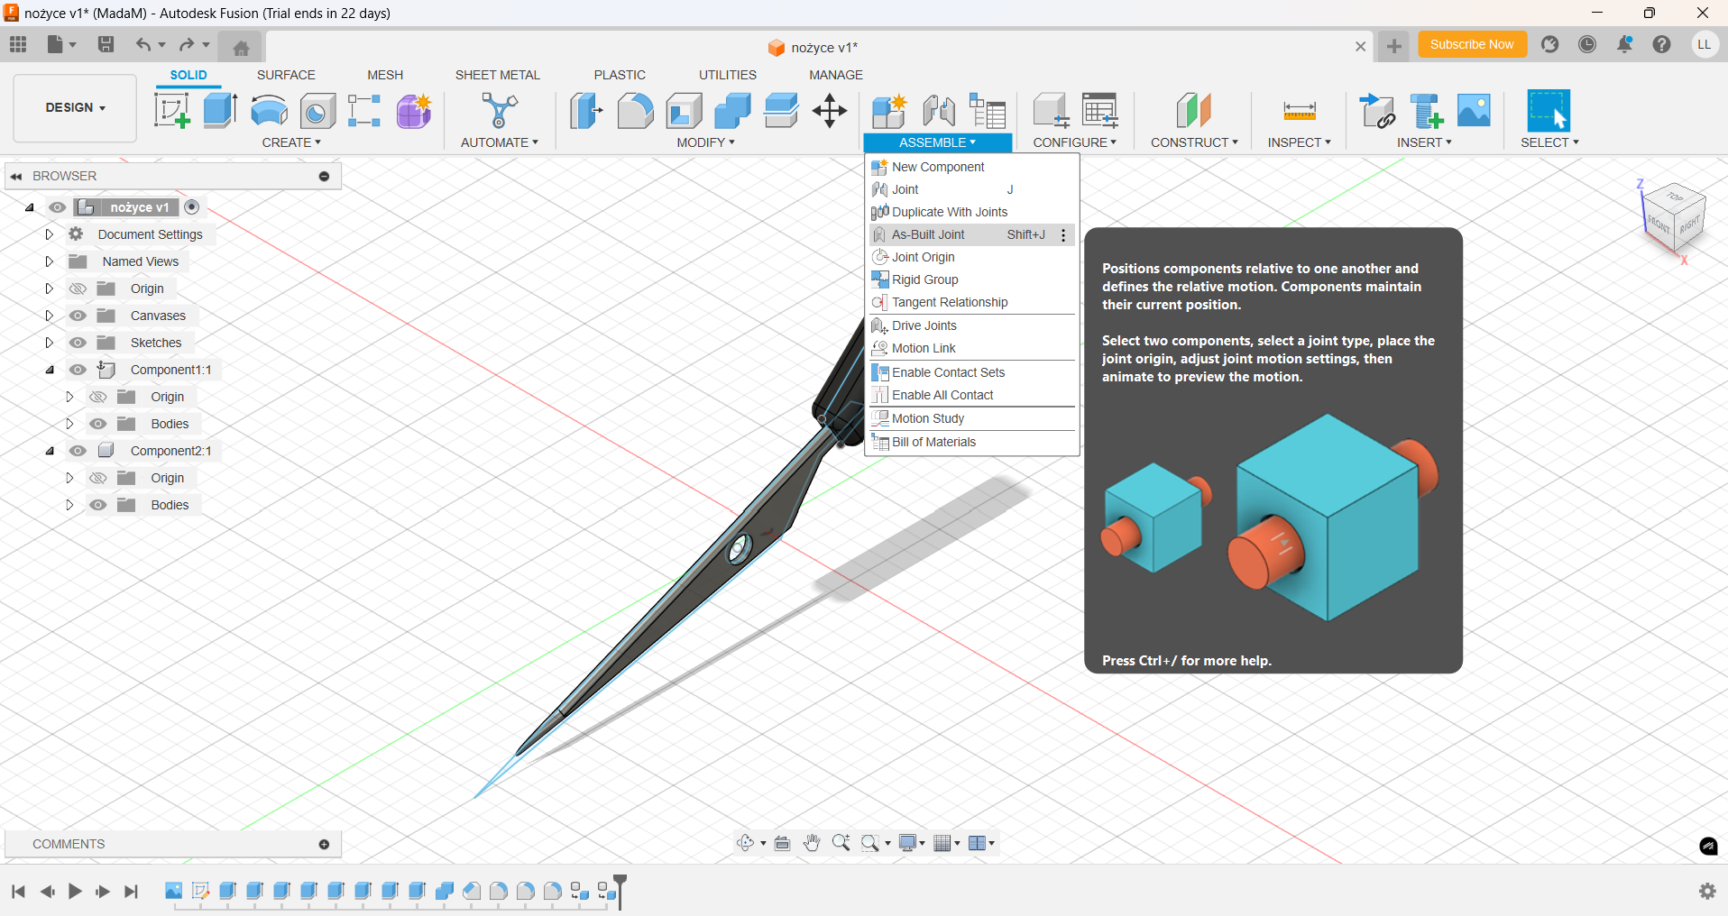This screenshot has width=1728, height=916.
Task: Open the Display Settings icon
Action: [908, 843]
